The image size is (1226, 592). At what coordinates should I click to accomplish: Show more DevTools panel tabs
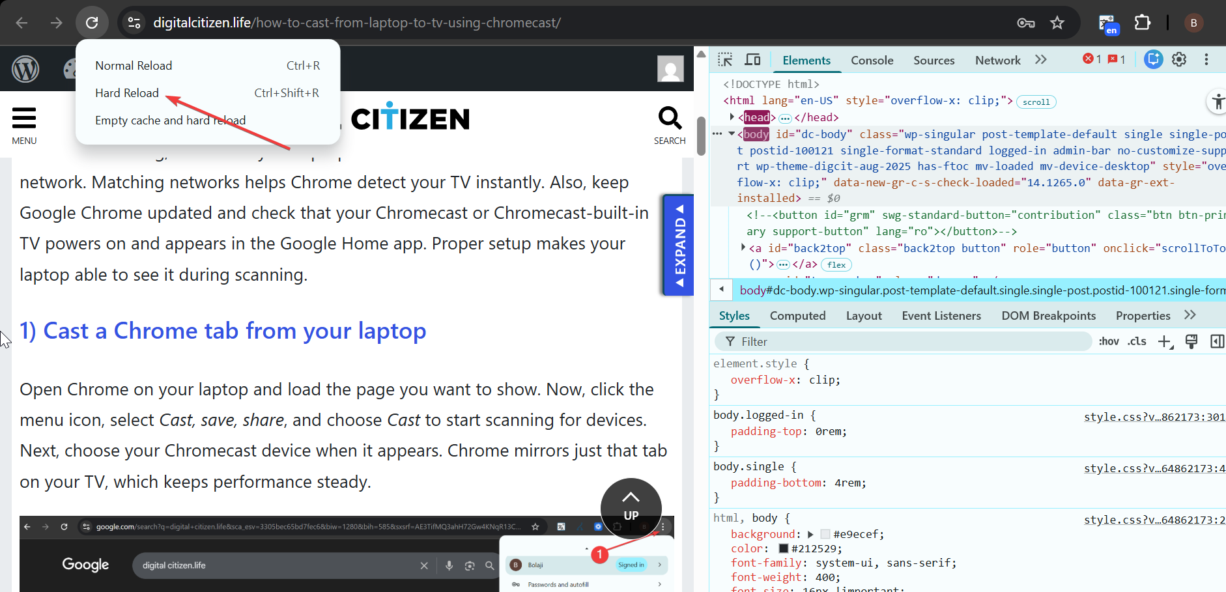[x=1041, y=60]
